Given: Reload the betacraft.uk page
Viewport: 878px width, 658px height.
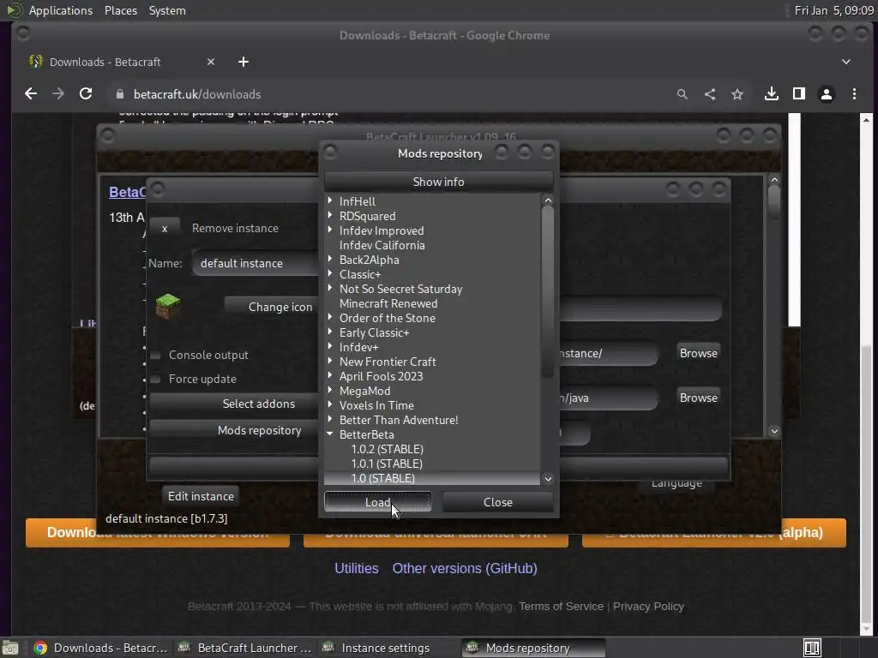Looking at the screenshot, I should pos(86,94).
